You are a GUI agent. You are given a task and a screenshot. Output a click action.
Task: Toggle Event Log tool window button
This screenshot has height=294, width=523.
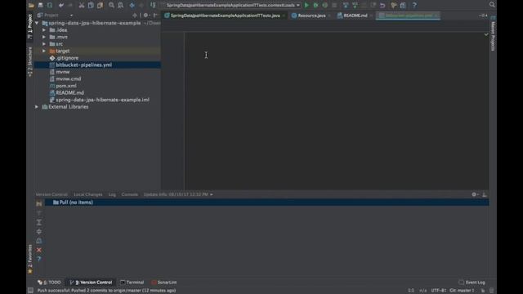(472, 283)
